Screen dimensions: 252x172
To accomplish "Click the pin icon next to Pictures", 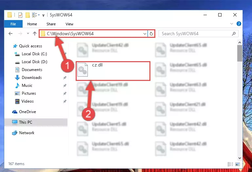I will (x=65, y=93).
